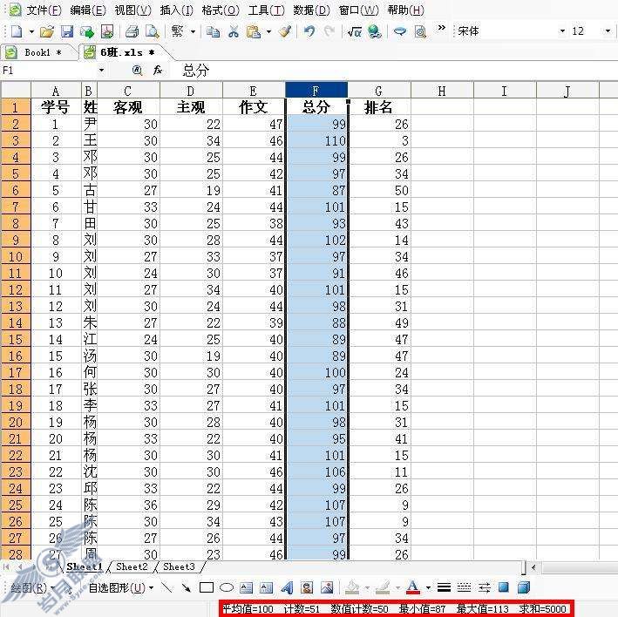Expand the 自选图形 AutoShapes menu
The width and height of the screenshot is (618, 617).
pyautogui.click(x=120, y=588)
